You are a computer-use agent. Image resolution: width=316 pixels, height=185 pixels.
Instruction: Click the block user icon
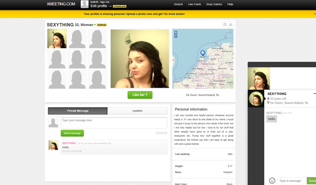tap(225, 24)
